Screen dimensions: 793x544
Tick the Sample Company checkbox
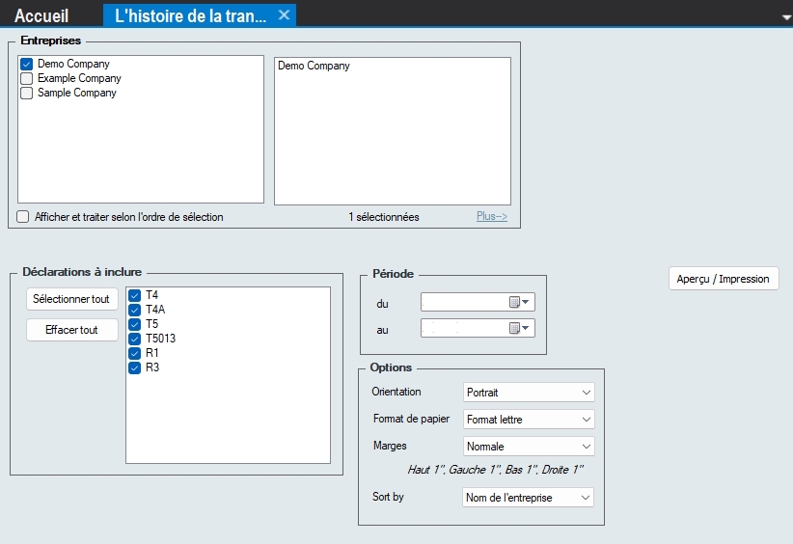pyautogui.click(x=27, y=94)
